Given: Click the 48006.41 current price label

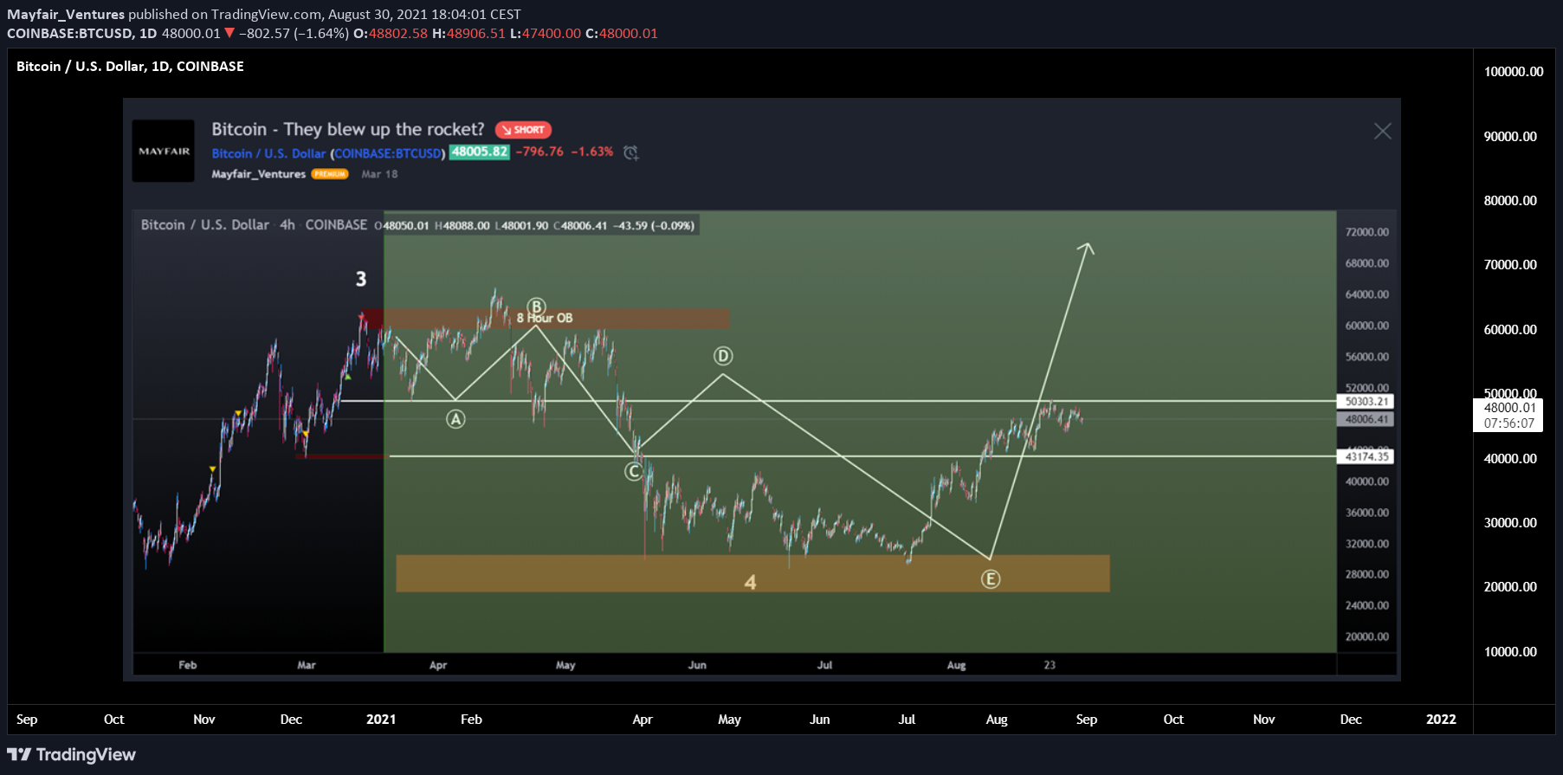Looking at the screenshot, I should point(1366,419).
